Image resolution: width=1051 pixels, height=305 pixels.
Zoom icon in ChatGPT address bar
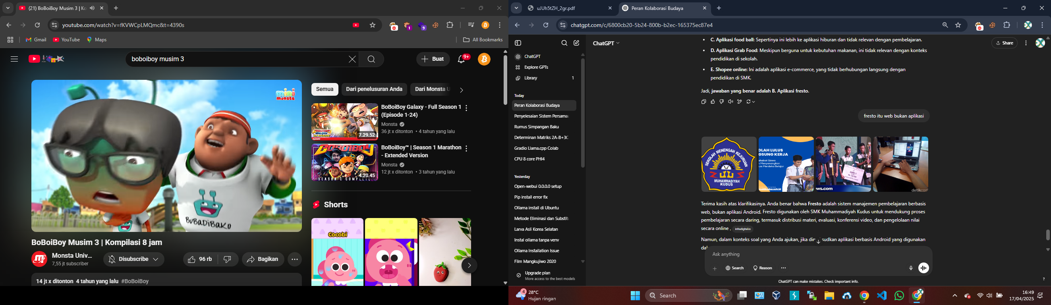945,25
